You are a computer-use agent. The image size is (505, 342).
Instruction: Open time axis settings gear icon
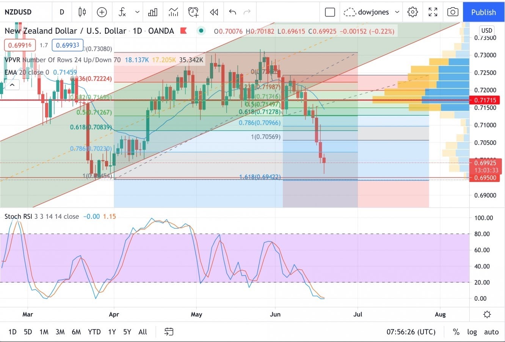click(x=487, y=314)
